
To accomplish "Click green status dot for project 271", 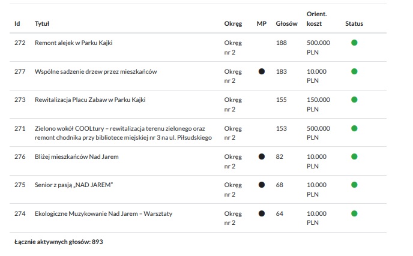I will [354, 128].
